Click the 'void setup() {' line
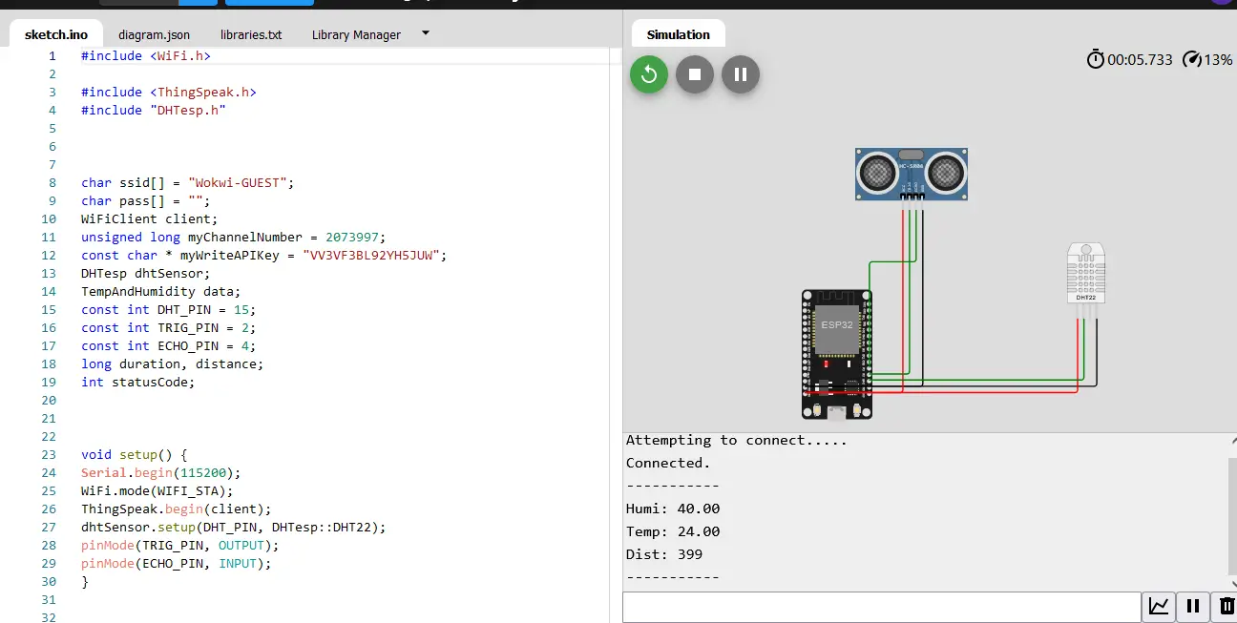Viewport: 1237px width, 623px height. (x=135, y=455)
